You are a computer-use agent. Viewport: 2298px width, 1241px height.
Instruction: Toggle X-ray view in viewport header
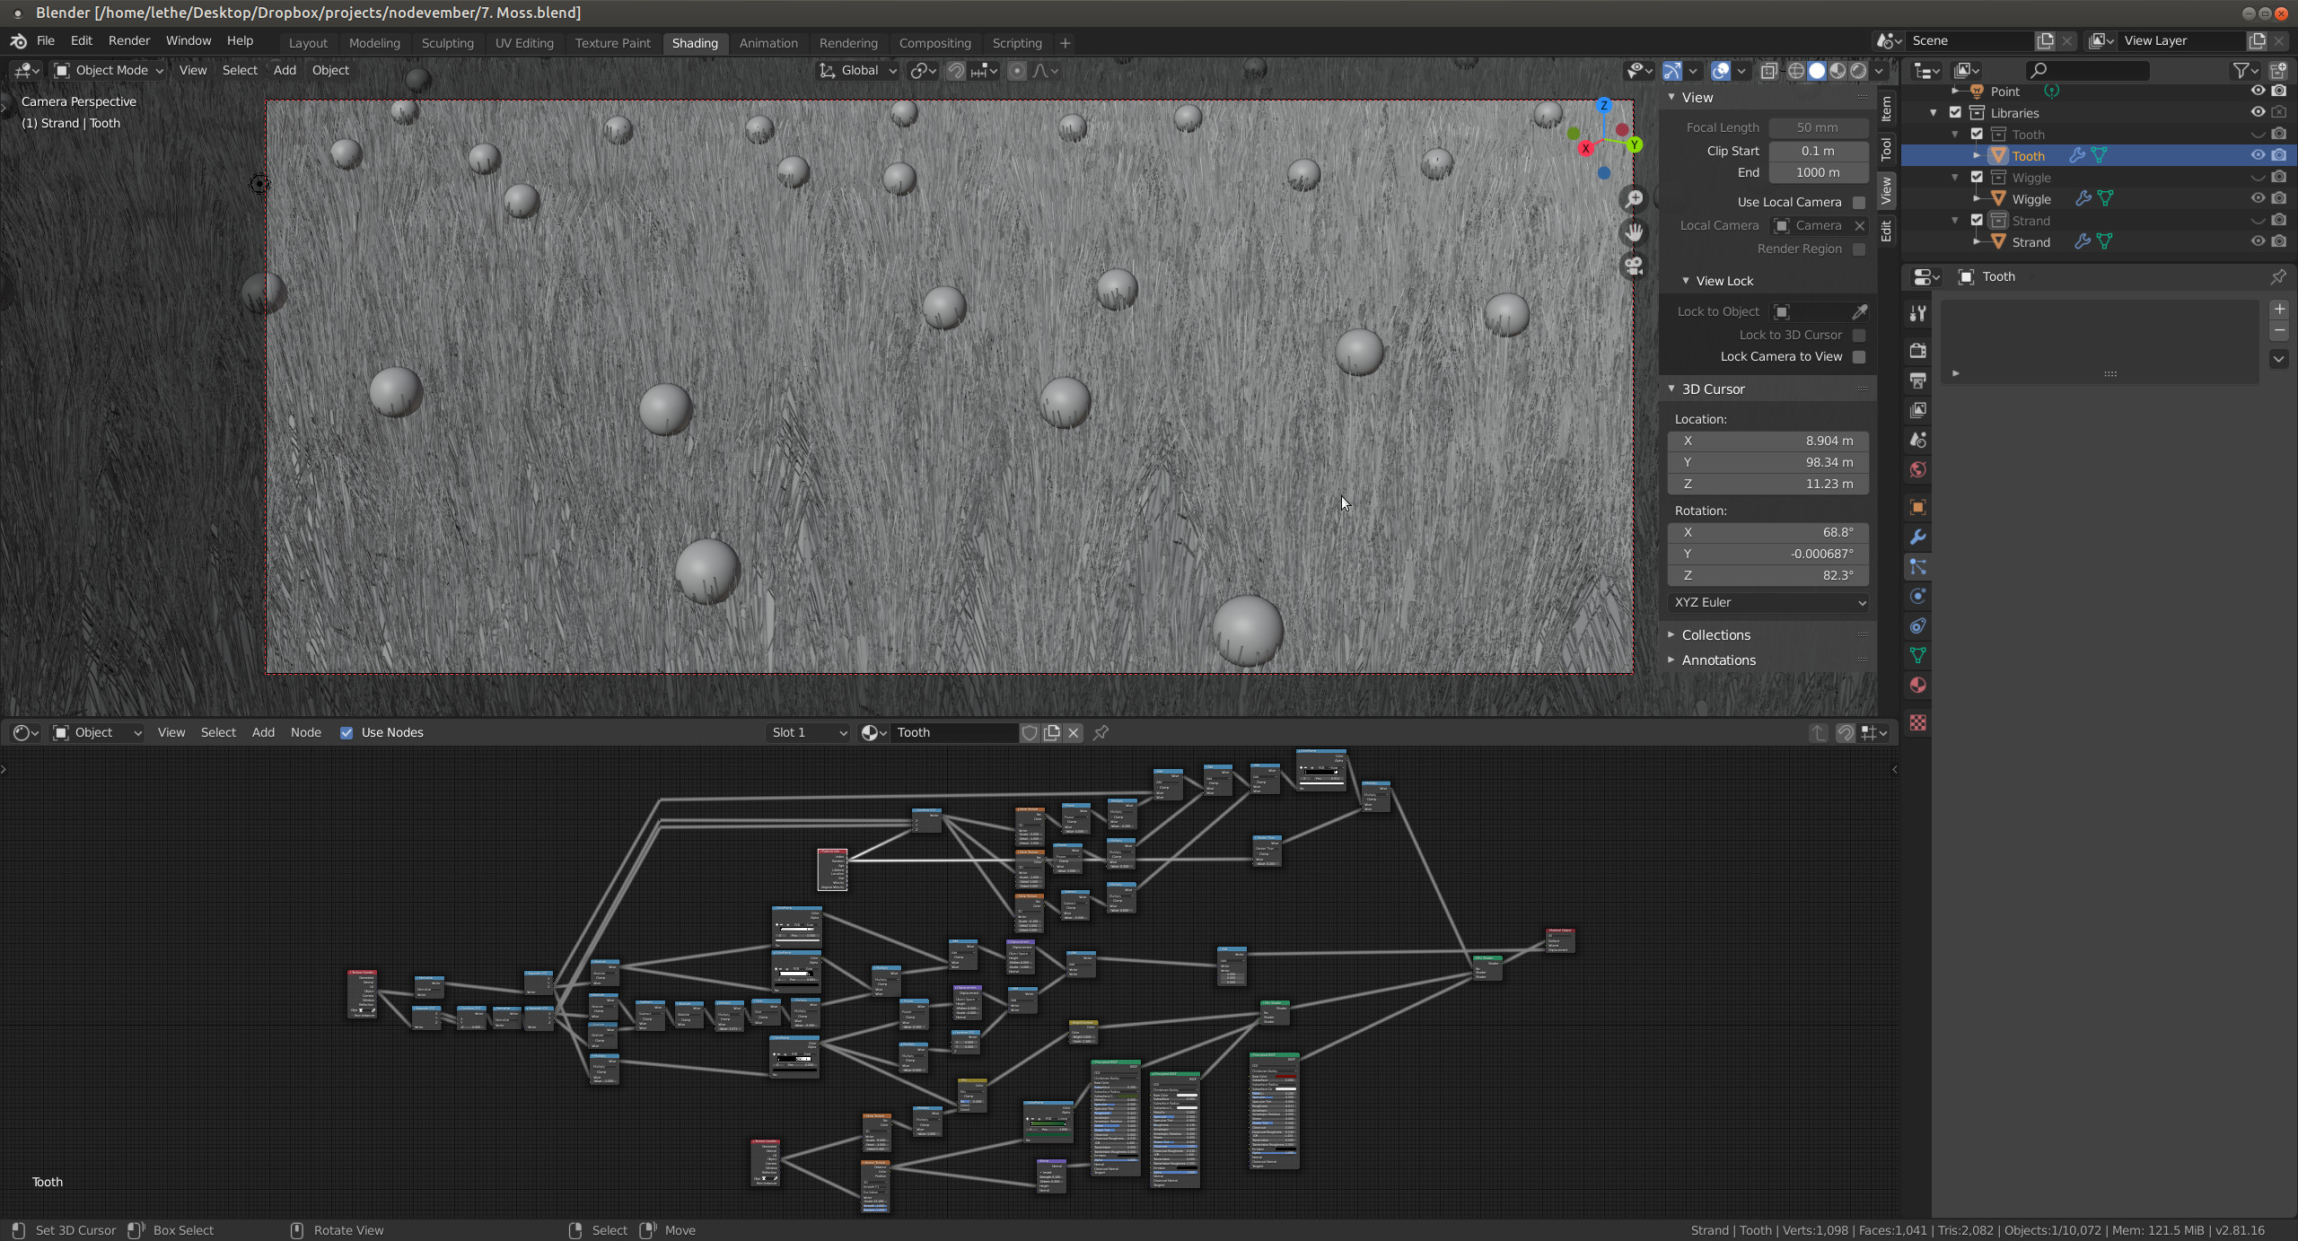tap(1768, 71)
